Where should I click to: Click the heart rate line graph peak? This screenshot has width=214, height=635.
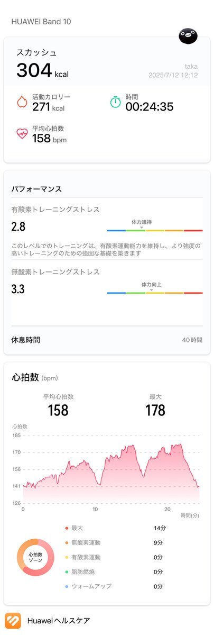point(181,444)
